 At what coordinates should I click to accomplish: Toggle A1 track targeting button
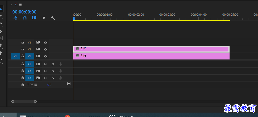(30, 64)
